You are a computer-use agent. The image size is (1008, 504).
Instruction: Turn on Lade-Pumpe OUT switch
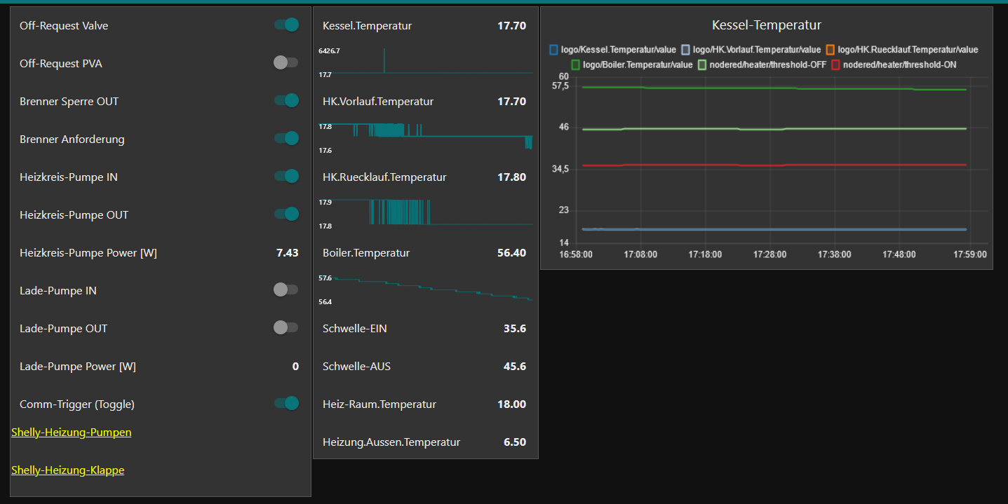coord(286,328)
